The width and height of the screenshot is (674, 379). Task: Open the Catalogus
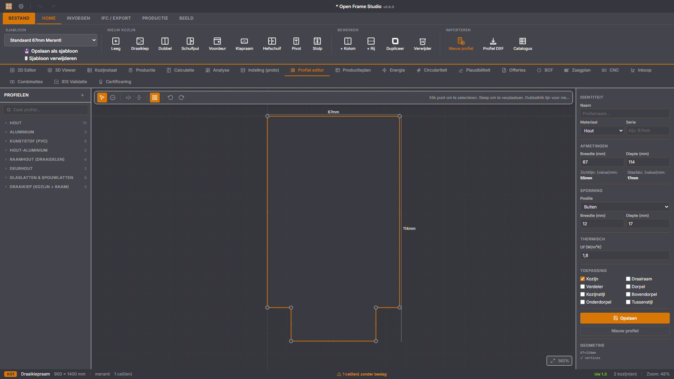click(x=523, y=44)
